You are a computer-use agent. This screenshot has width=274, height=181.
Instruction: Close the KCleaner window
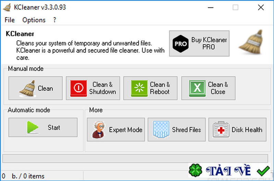(261, 7)
